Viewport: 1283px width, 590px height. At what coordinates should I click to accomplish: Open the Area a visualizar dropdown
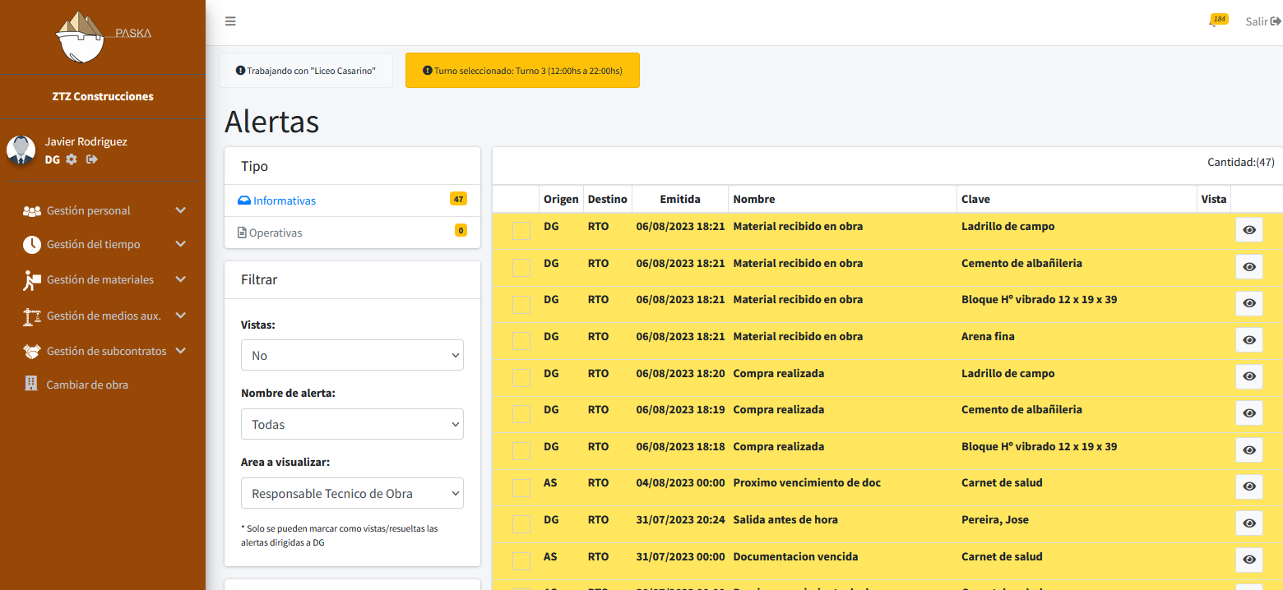pos(352,493)
